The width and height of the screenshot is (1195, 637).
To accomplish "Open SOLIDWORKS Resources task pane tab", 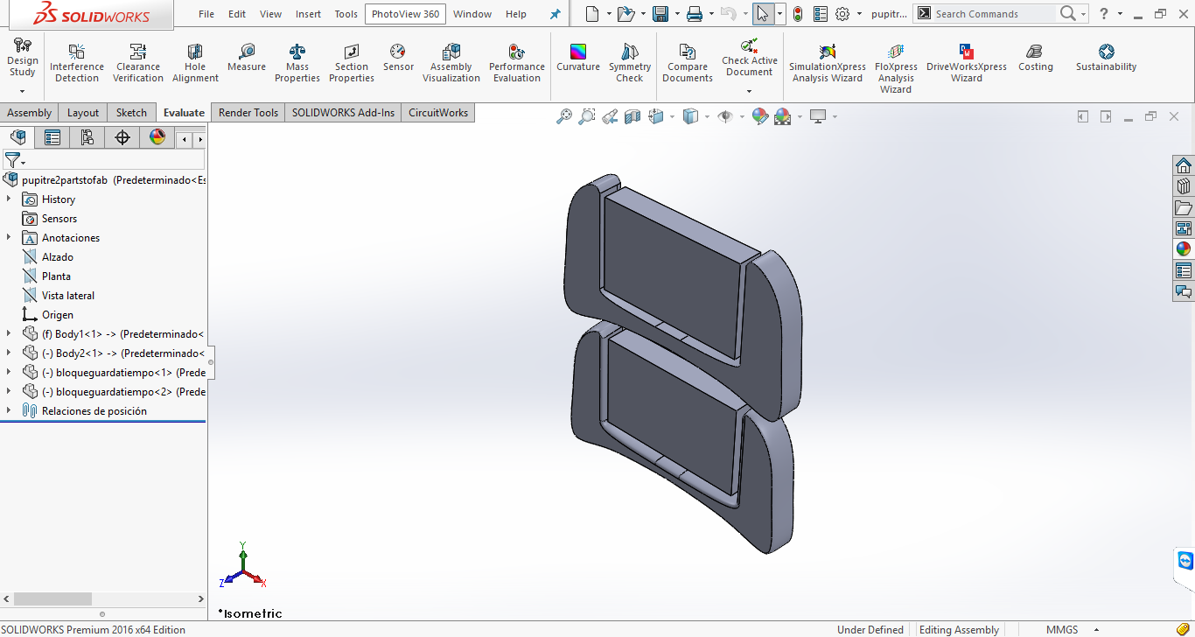I will click(1184, 165).
